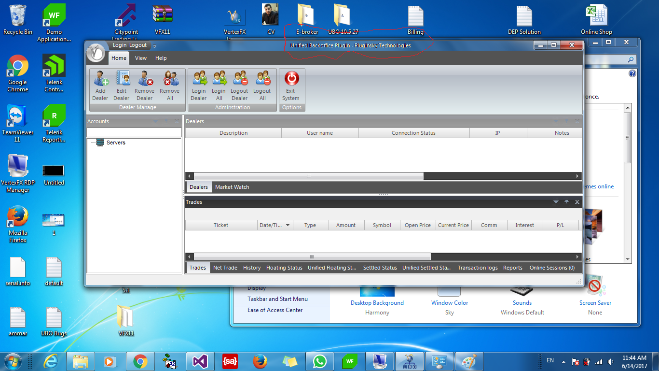
Task: Click the volume icon in system tray
Action: tap(611, 361)
